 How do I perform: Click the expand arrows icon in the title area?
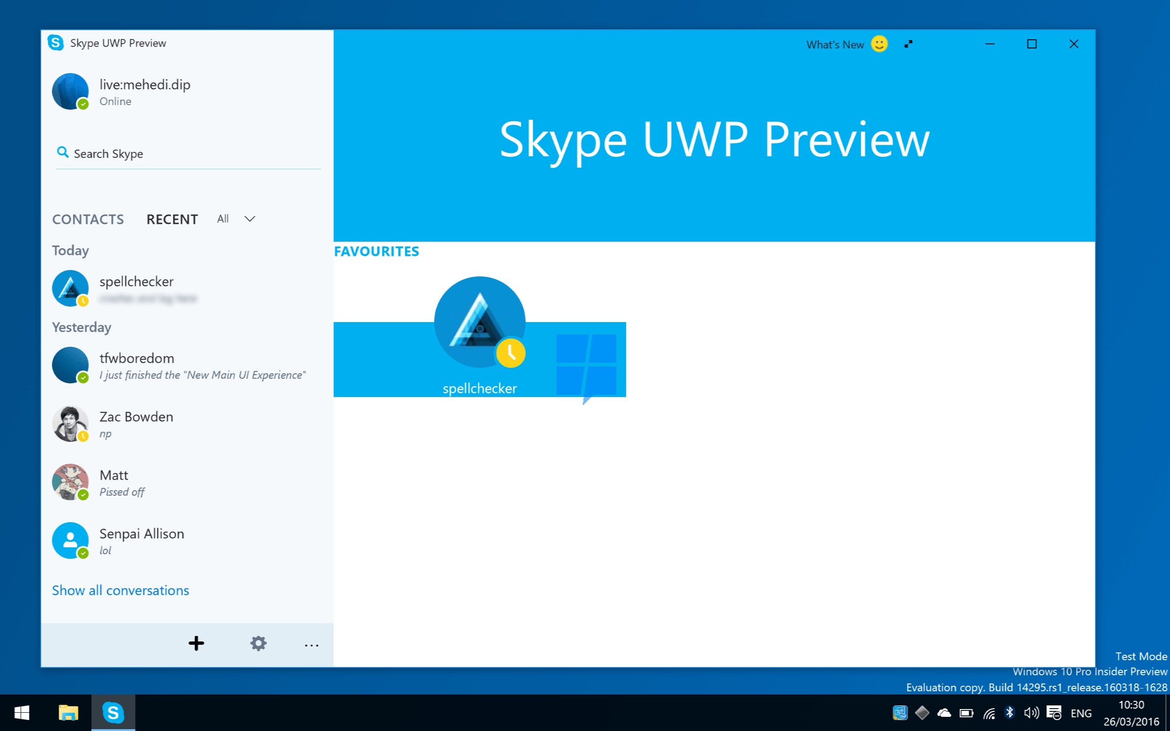pos(909,44)
